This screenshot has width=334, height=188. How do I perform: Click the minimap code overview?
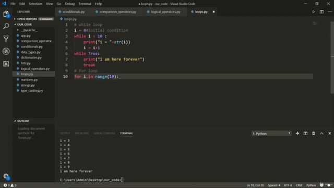click(316, 23)
